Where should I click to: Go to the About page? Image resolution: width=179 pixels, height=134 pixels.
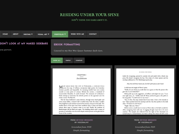(x=16, y=34)
